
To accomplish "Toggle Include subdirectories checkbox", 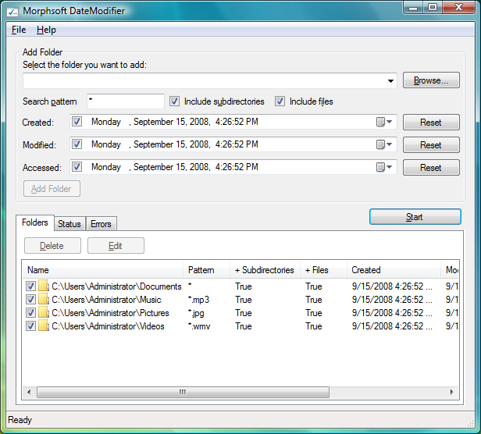I will (x=175, y=101).
